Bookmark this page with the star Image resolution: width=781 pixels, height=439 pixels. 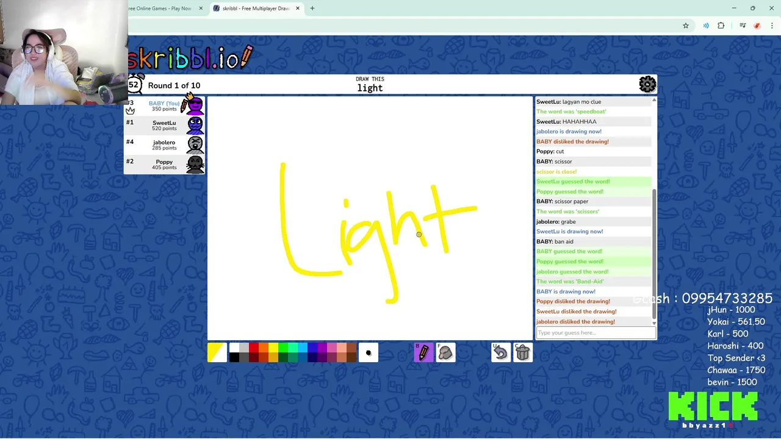coord(686,26)
